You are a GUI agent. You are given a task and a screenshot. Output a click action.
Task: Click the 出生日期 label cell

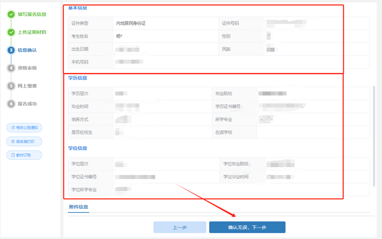pyautogui.click(x=90, y=49)
